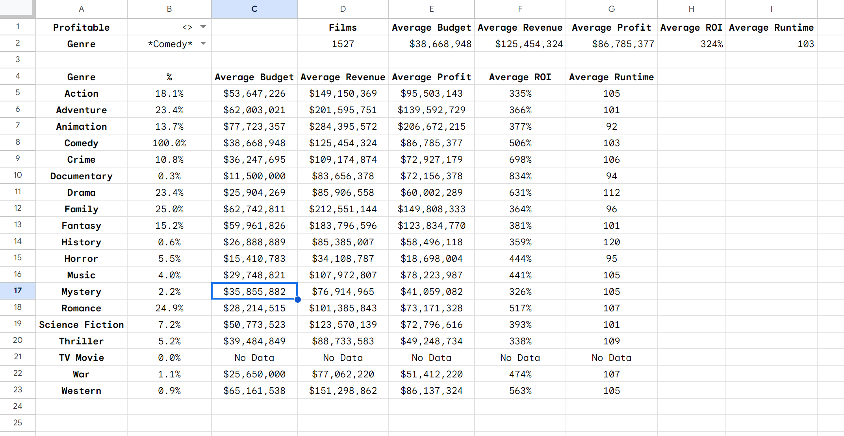Expand the filter options next to <>
Screen dimensions: 844x436
[203, 27]
